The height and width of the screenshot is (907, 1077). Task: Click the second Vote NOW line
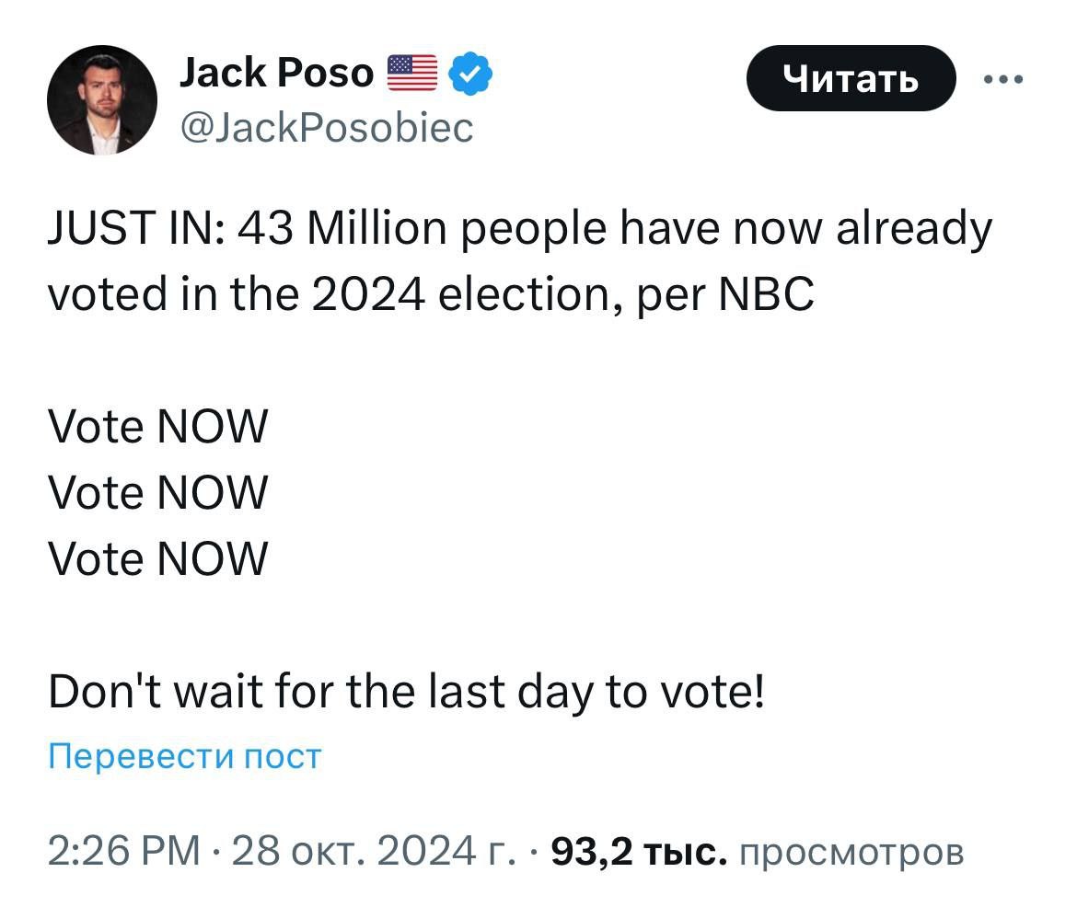coord(157,492)
